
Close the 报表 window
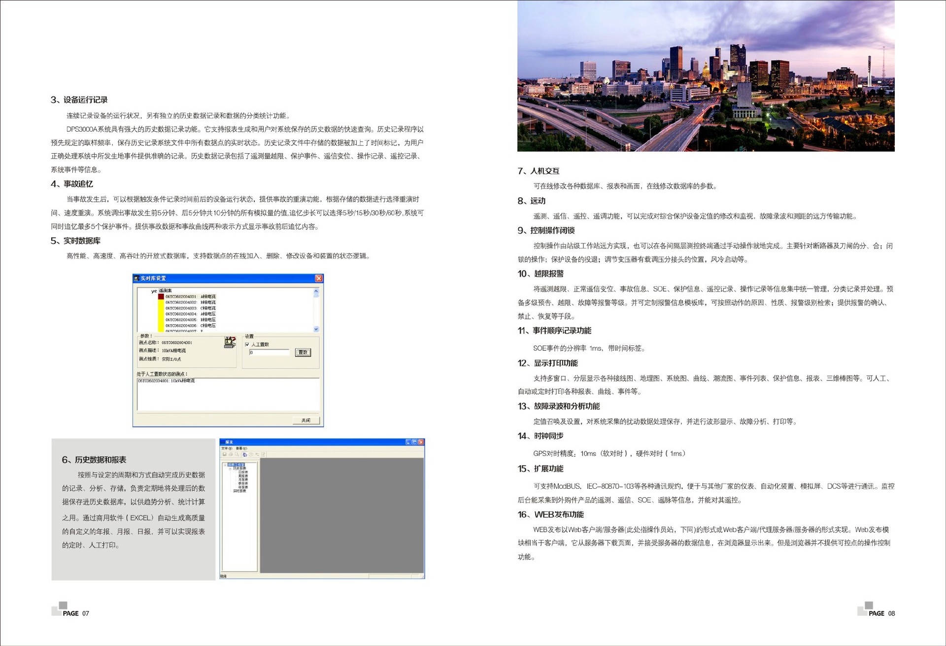421,442
